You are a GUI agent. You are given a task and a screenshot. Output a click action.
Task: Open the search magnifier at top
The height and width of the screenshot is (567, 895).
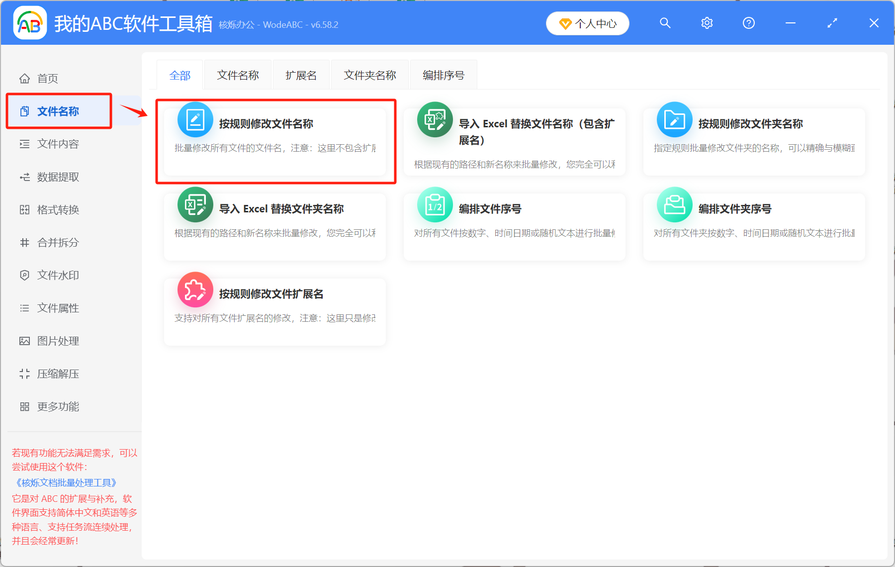(x=665, y=23)
